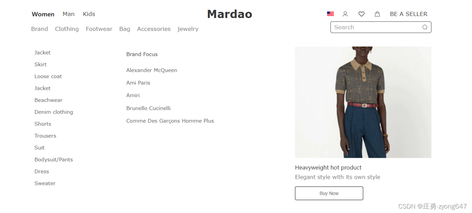Image resolution: width=472 pixels, height=213 pixels.
Task: Go to the Mardao home logo
Action: click(x=229, y=14)
